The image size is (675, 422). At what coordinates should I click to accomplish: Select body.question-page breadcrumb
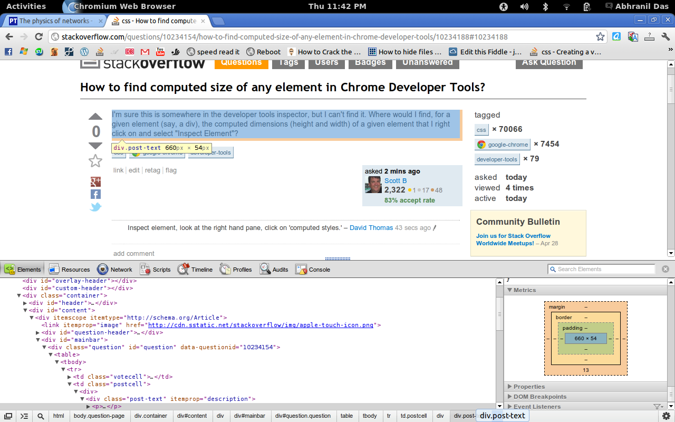pos(99,416)
